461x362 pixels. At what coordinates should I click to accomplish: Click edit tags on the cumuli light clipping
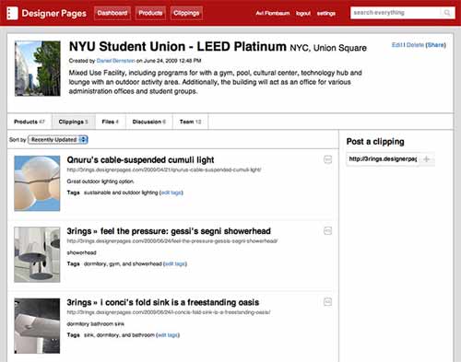171,193
